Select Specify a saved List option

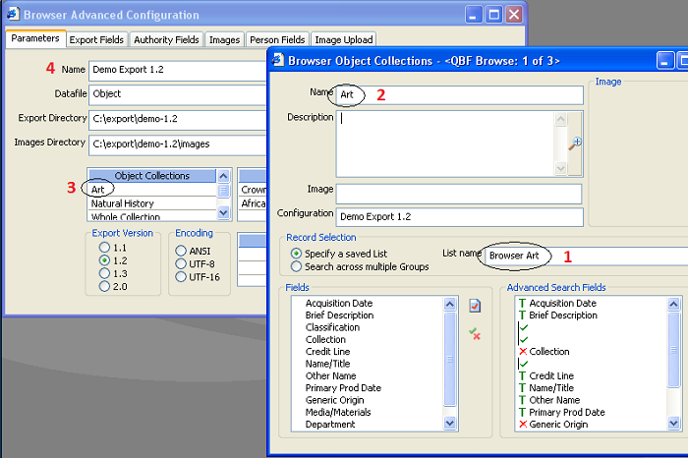[296, 254]
